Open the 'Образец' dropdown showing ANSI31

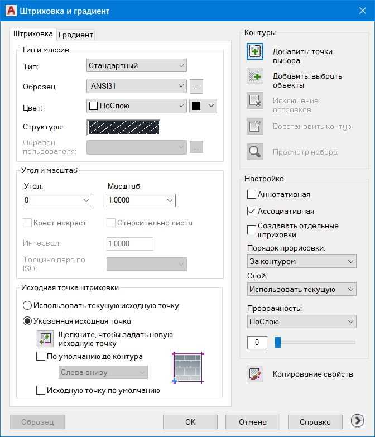click(x=137, y=86)
